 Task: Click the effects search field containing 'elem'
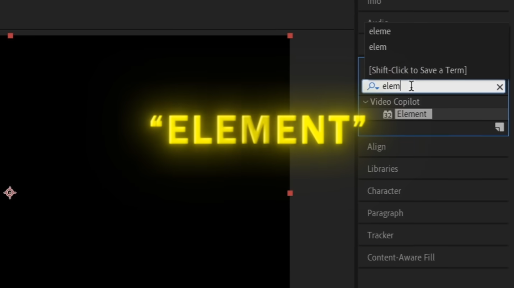[x=433, y=86]
